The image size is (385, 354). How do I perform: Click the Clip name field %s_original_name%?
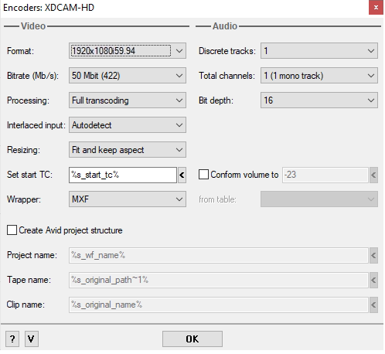pyautogui.click(x=219, y=305)
